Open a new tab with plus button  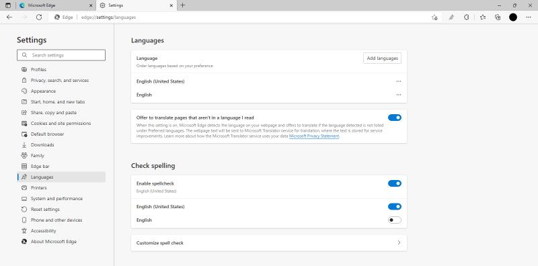[x=182, y=5]
